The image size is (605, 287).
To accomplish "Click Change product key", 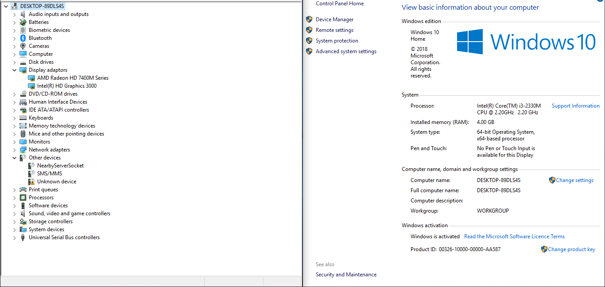I will coord(571,249).
